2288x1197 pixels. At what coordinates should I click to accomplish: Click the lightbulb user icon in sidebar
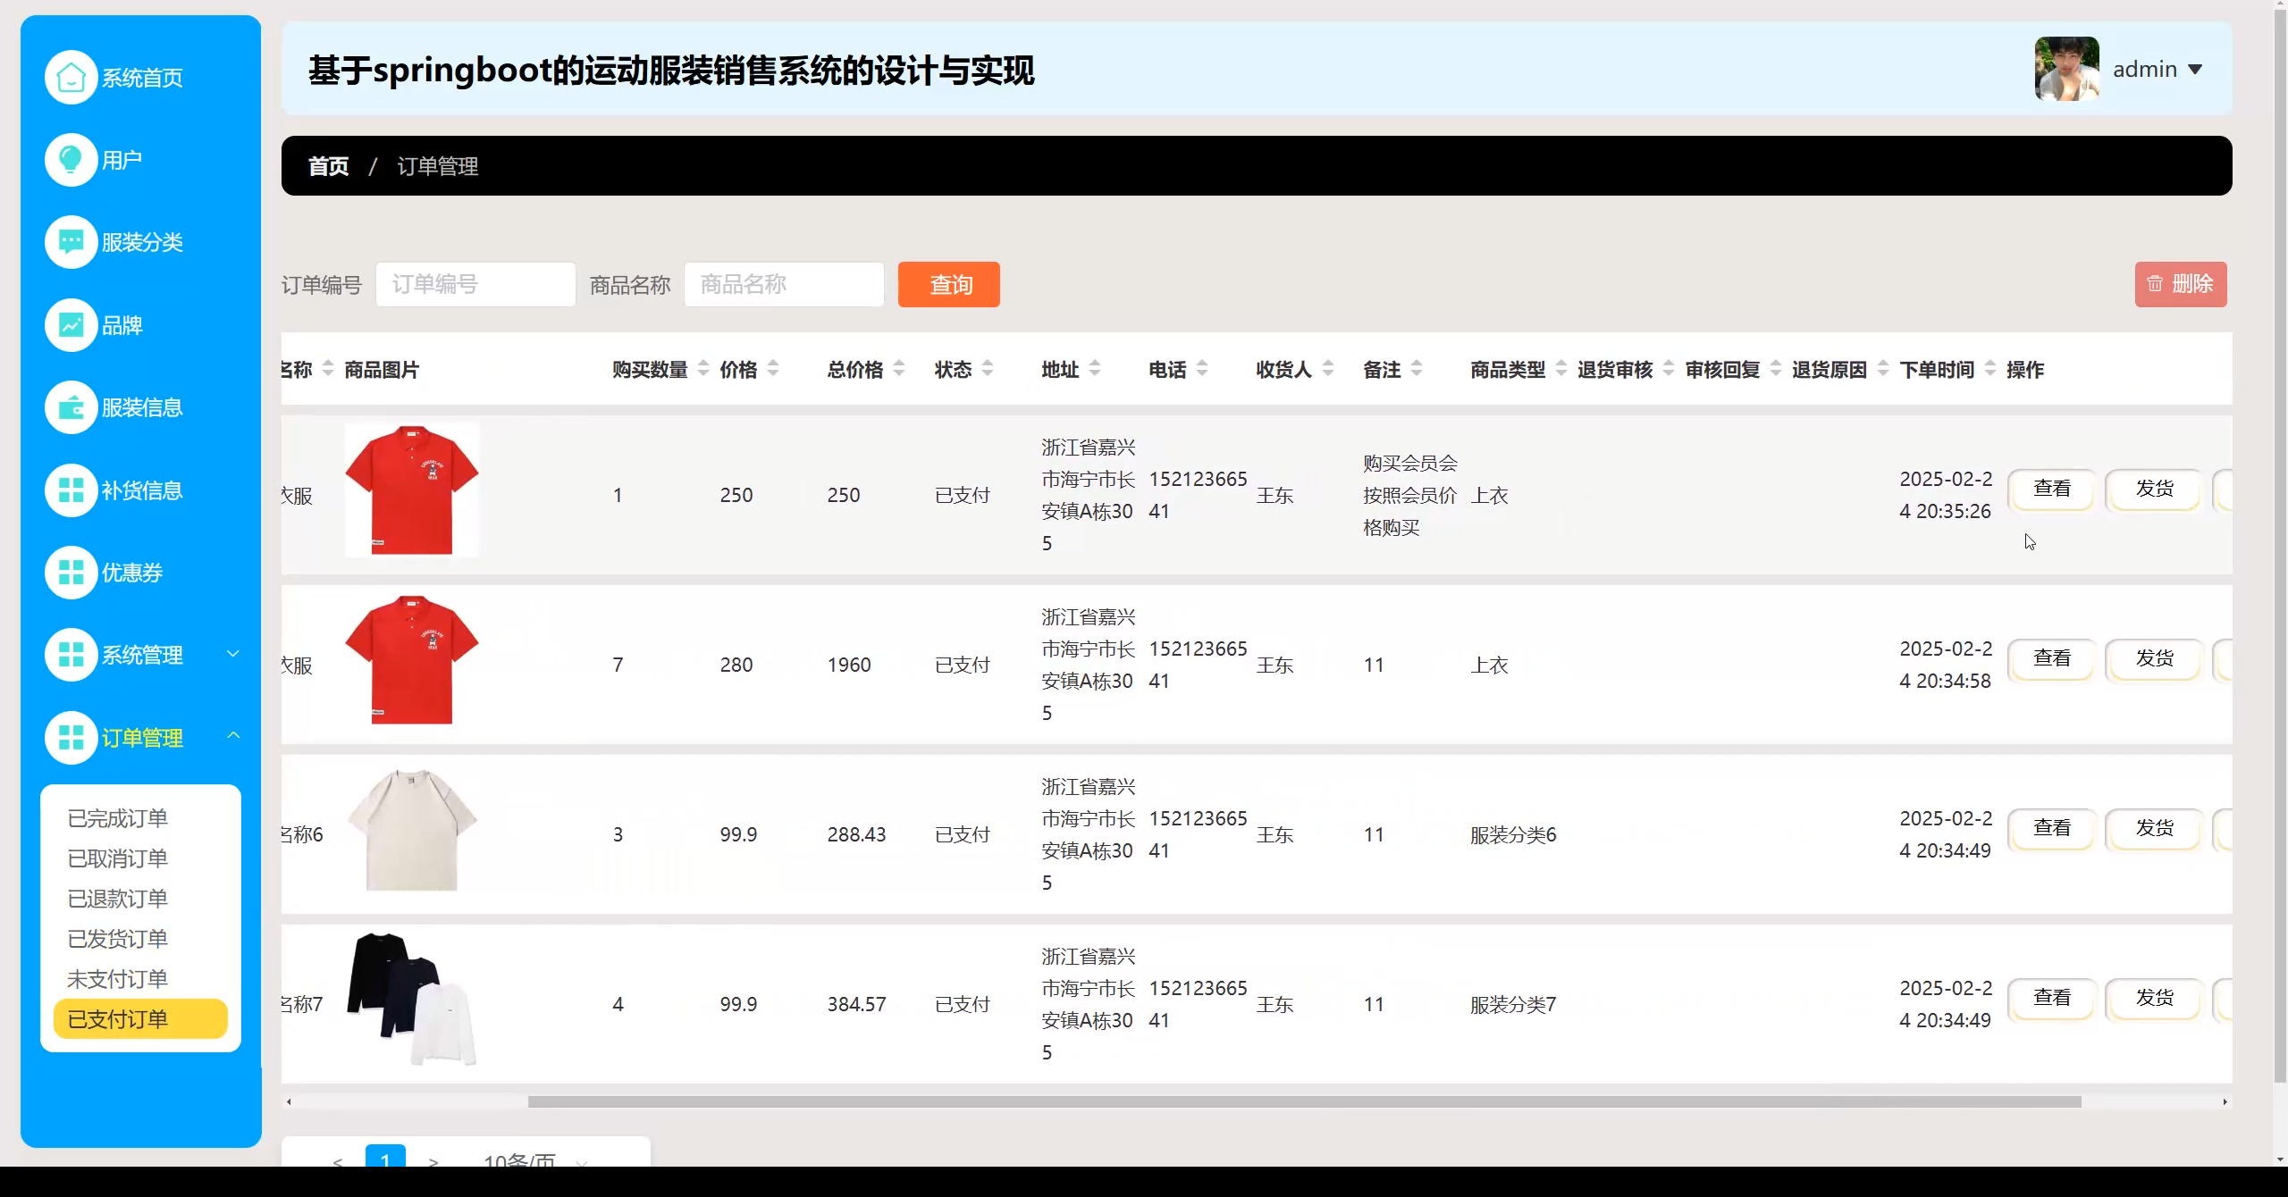tap(71, 160)
